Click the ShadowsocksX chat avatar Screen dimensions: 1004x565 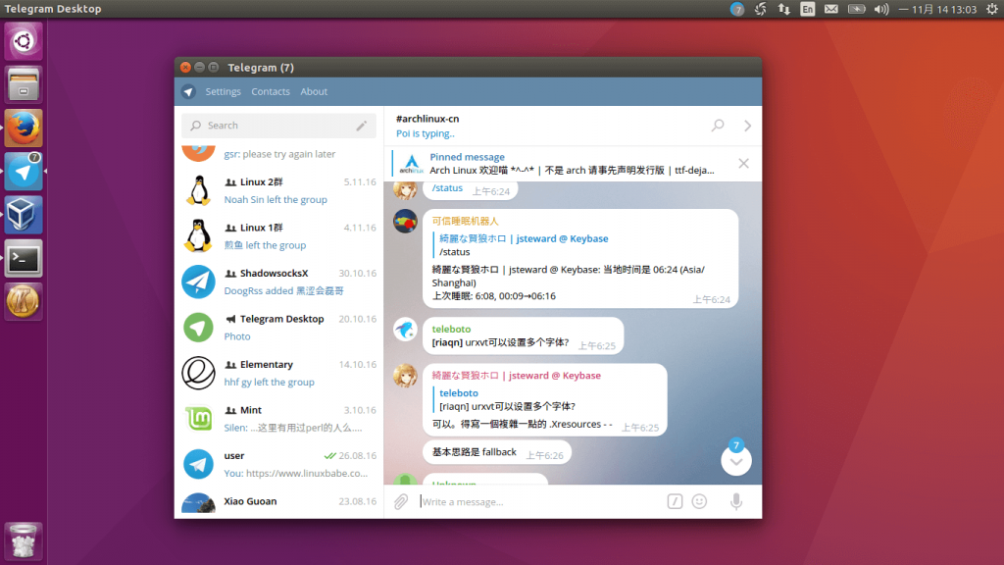[198, 282]
